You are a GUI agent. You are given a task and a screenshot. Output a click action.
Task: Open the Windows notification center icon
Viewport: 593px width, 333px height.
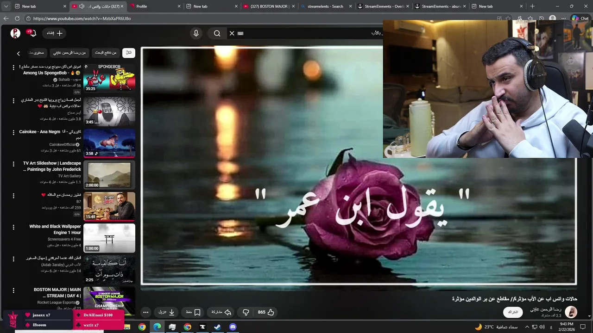(583, 327)
